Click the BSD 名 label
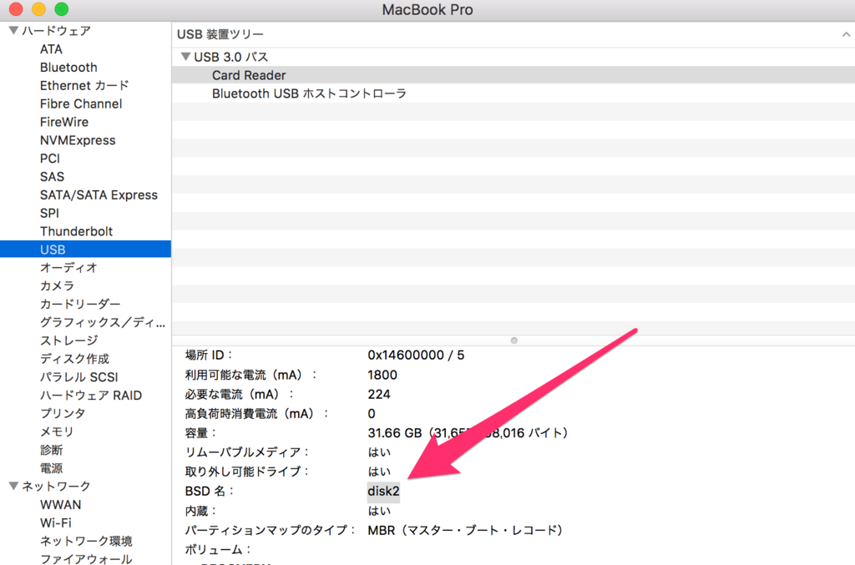 coord(210,492)
